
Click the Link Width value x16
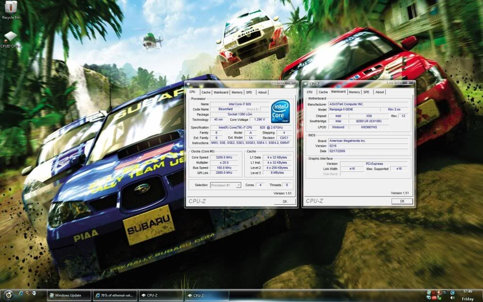[x=352, y=169]
